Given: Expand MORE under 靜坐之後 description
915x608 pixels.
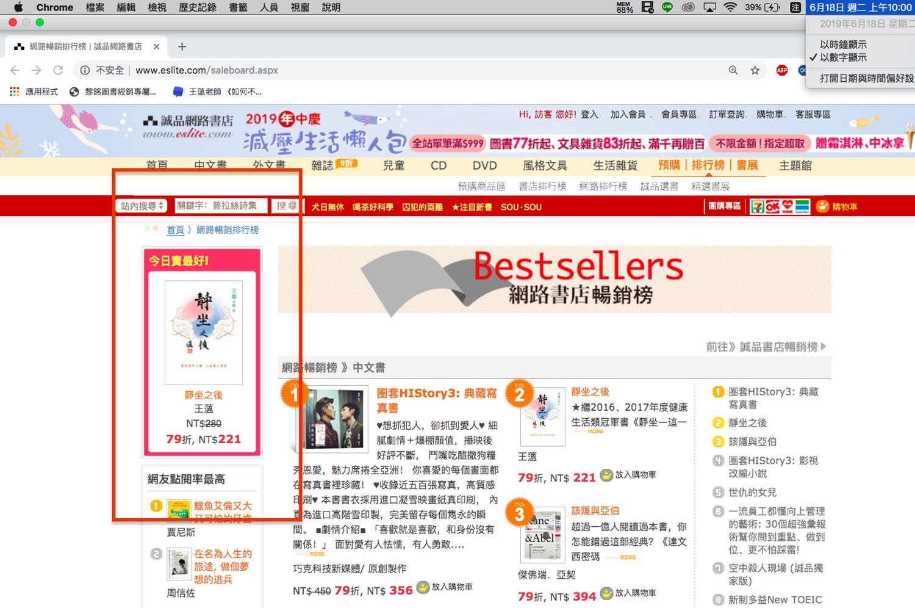Looking at the screenshot, I should (589, 432).
